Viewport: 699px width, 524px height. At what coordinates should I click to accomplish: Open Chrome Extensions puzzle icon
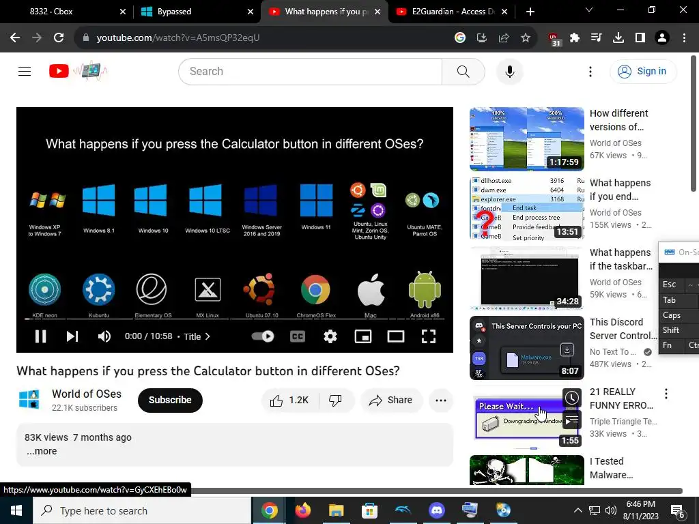pyautogui.click(x=575, y=38)
